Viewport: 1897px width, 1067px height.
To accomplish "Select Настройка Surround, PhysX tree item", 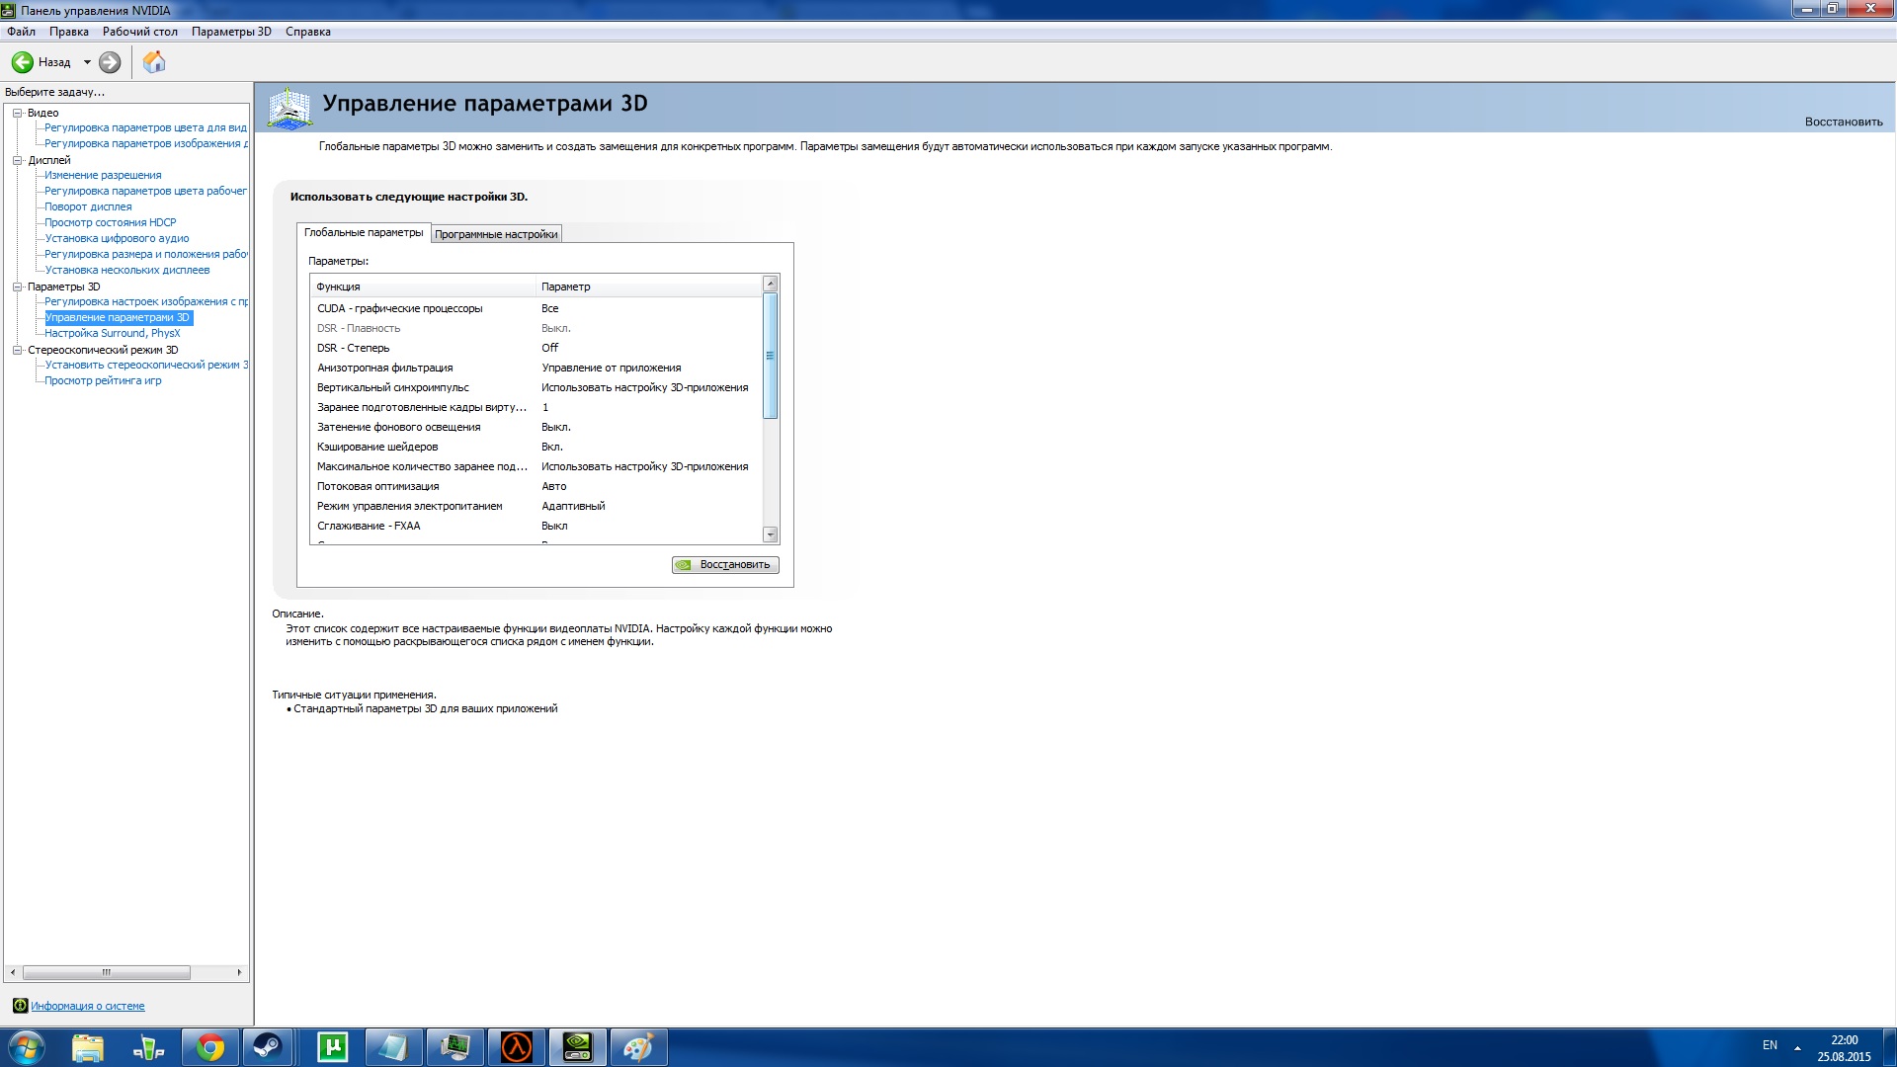I will (112, 333).
